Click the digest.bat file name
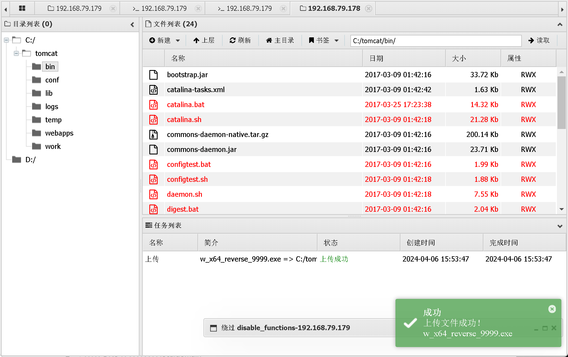The width and height of the screenshot is (568, 357). click(183, 209)
